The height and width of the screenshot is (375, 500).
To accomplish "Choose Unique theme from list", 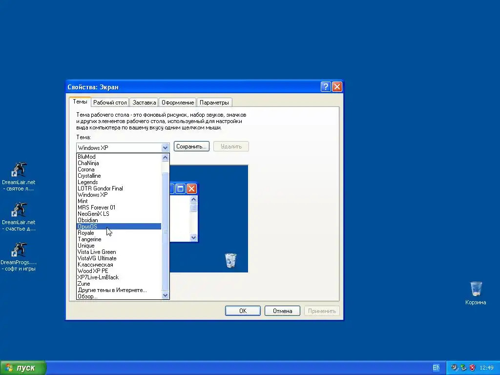I will coord(119,246).
